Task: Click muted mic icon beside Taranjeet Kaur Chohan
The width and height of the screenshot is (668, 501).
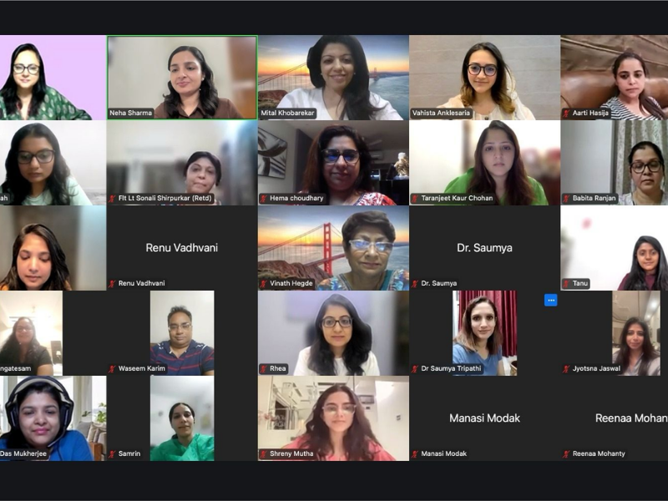Action: (x=415, y=198)
